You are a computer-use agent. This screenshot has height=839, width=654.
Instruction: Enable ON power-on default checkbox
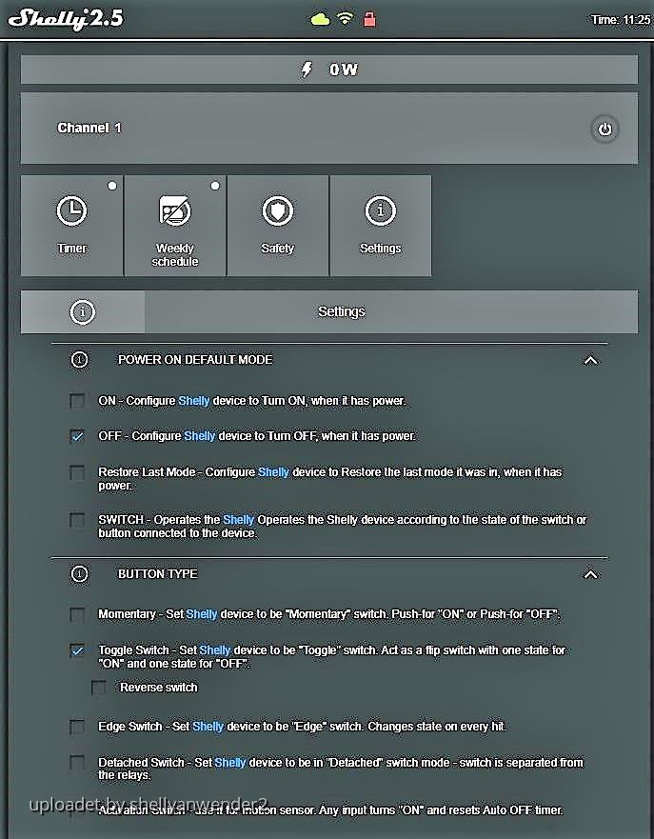(77, 401)
